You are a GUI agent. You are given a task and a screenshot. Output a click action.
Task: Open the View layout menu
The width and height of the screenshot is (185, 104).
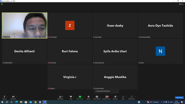pos(181,4)
